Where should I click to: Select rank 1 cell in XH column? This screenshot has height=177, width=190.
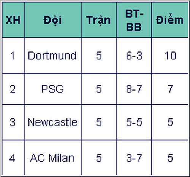[13, 56]
